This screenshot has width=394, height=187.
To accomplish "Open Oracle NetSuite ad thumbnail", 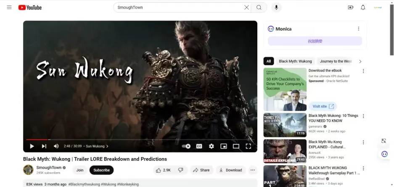I will (285, 90).
